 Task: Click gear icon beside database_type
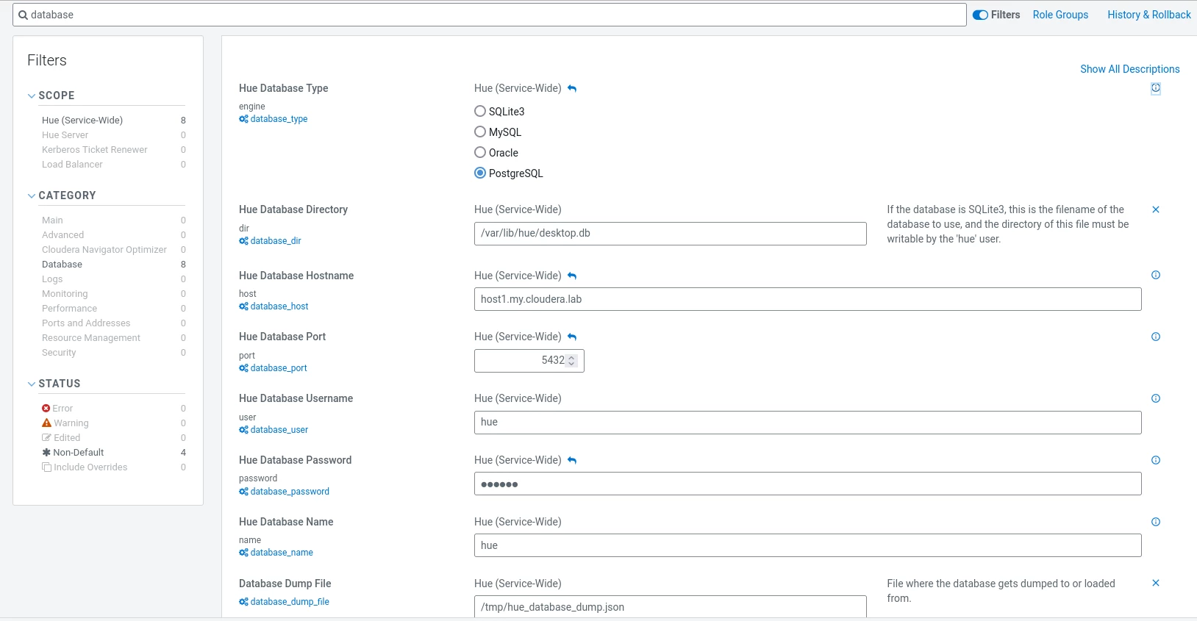point(243,119)
